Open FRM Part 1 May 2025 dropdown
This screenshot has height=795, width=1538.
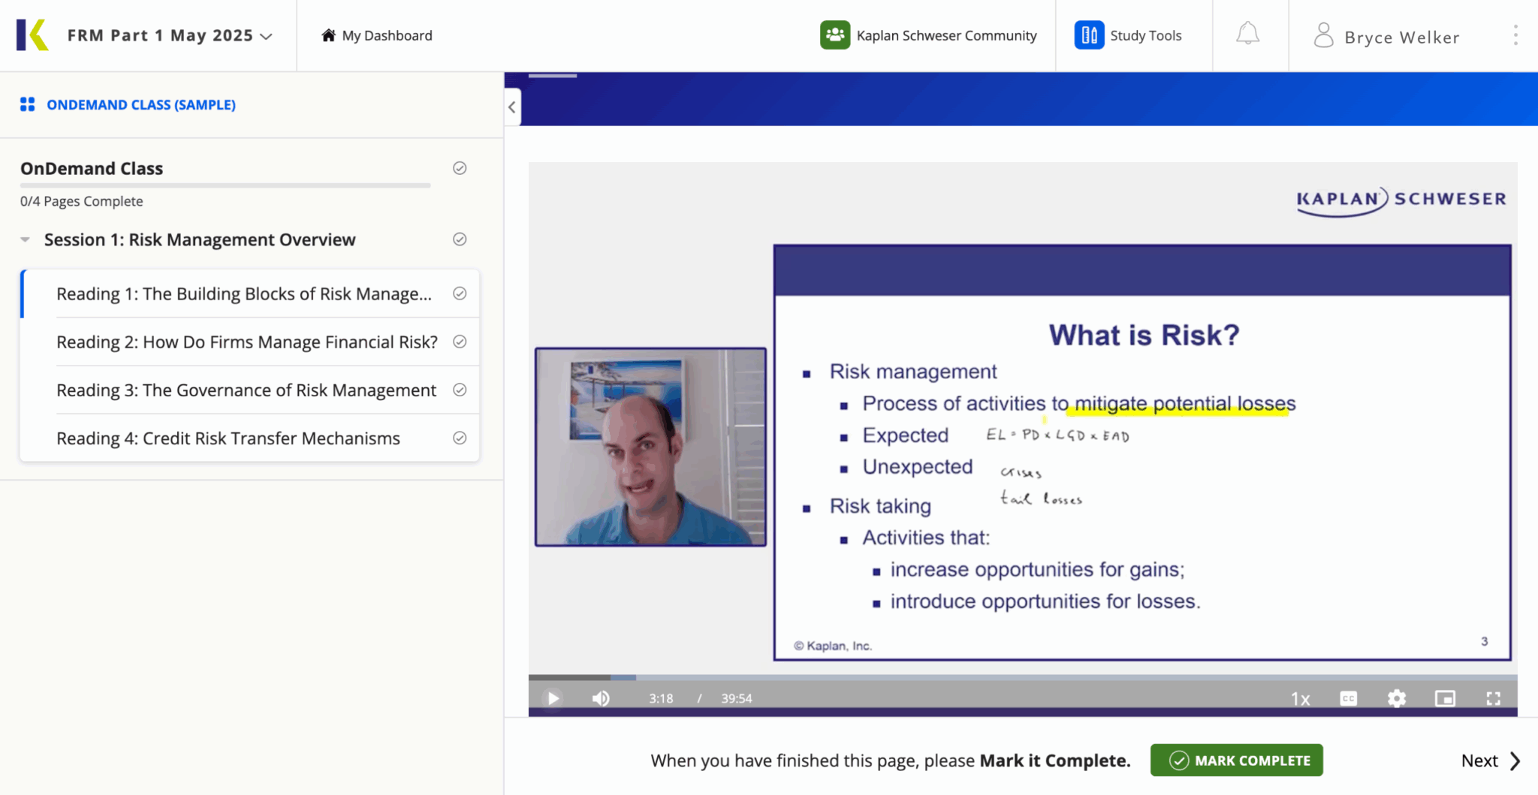tap(170, 35)
